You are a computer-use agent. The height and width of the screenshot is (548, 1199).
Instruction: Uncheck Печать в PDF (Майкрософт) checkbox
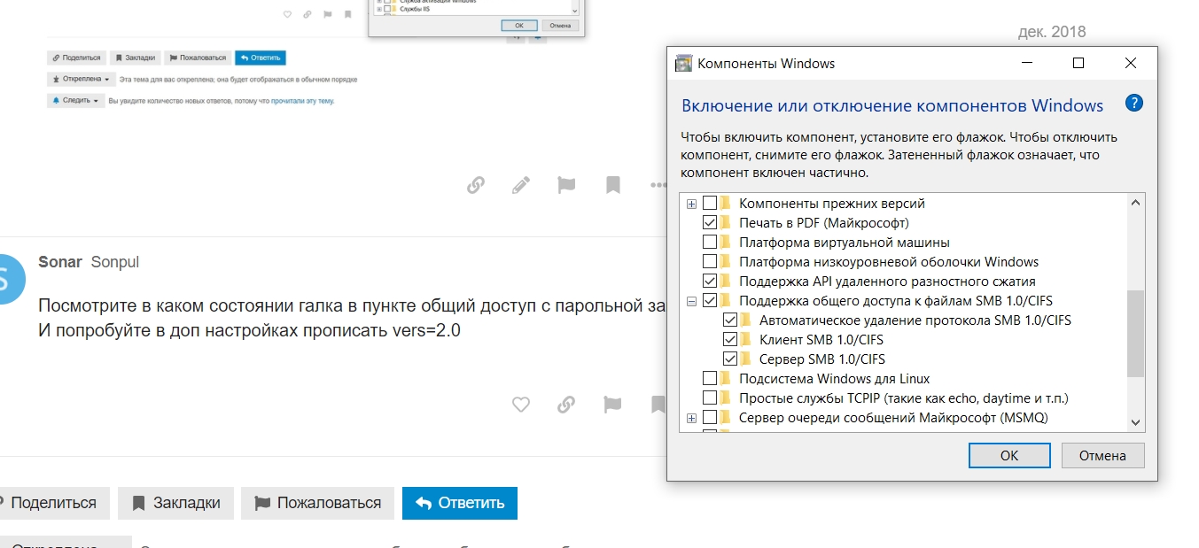tap(710, 223)
